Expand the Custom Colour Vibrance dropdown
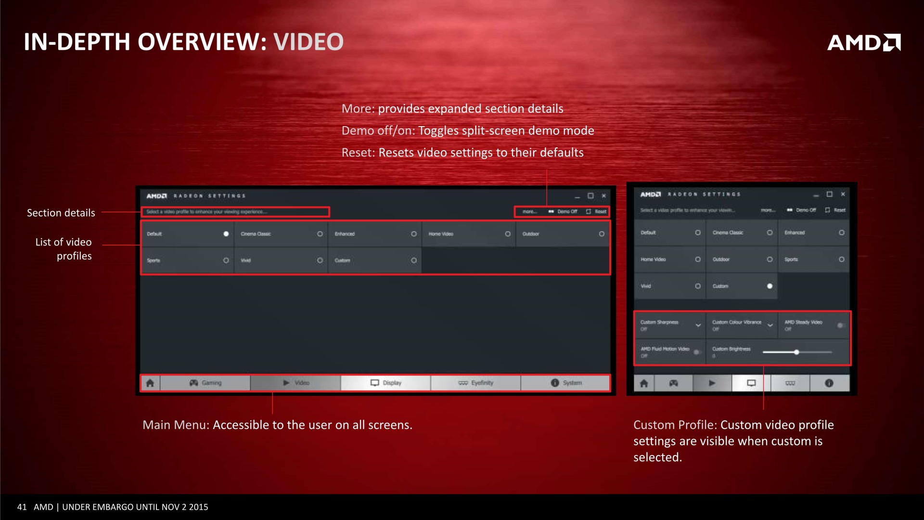This screenshot has width=924, height=520. (770, 325)
